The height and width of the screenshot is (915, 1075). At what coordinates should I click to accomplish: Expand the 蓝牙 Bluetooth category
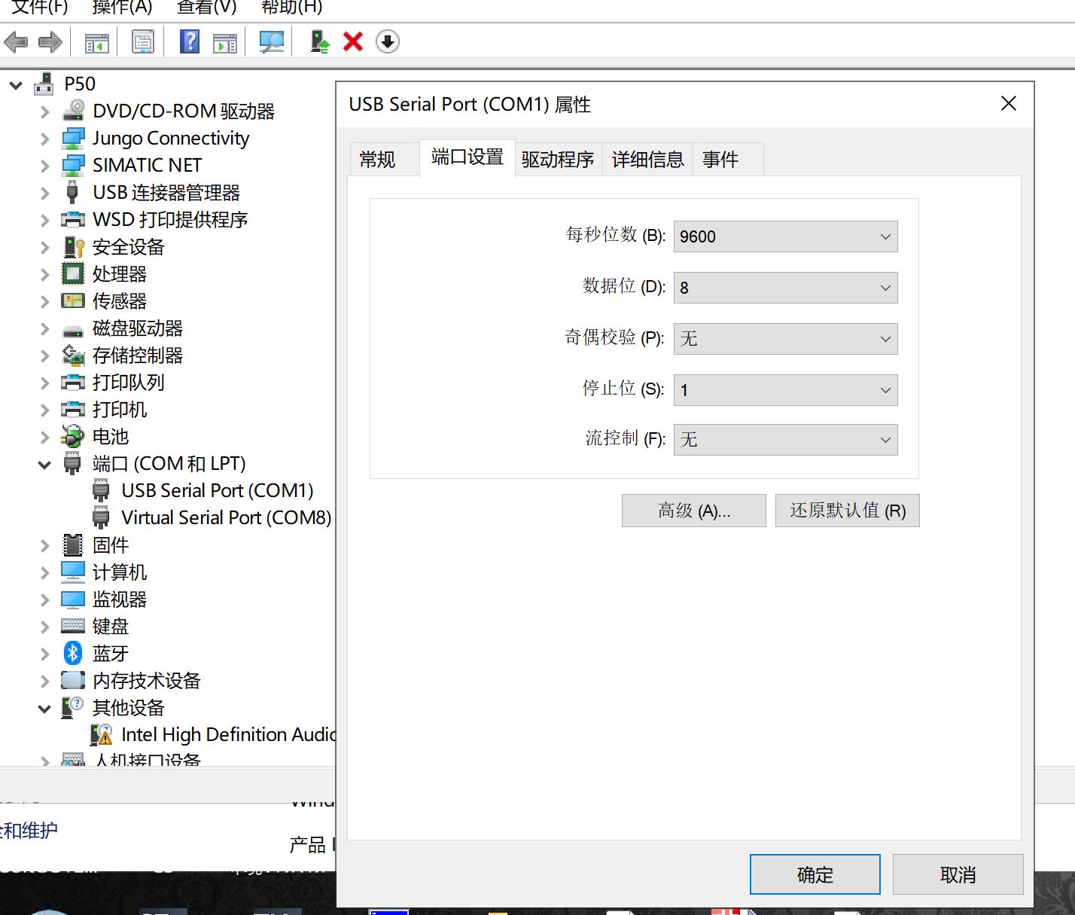pos(44,654)
